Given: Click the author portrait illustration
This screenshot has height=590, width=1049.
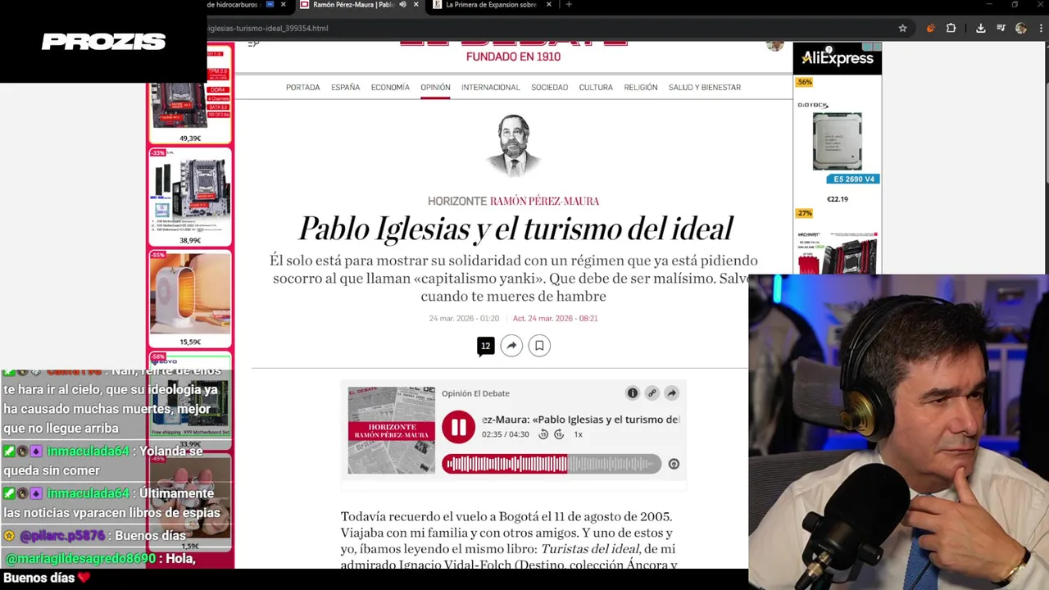Looking at the screenshot, I should pos(514,145).
